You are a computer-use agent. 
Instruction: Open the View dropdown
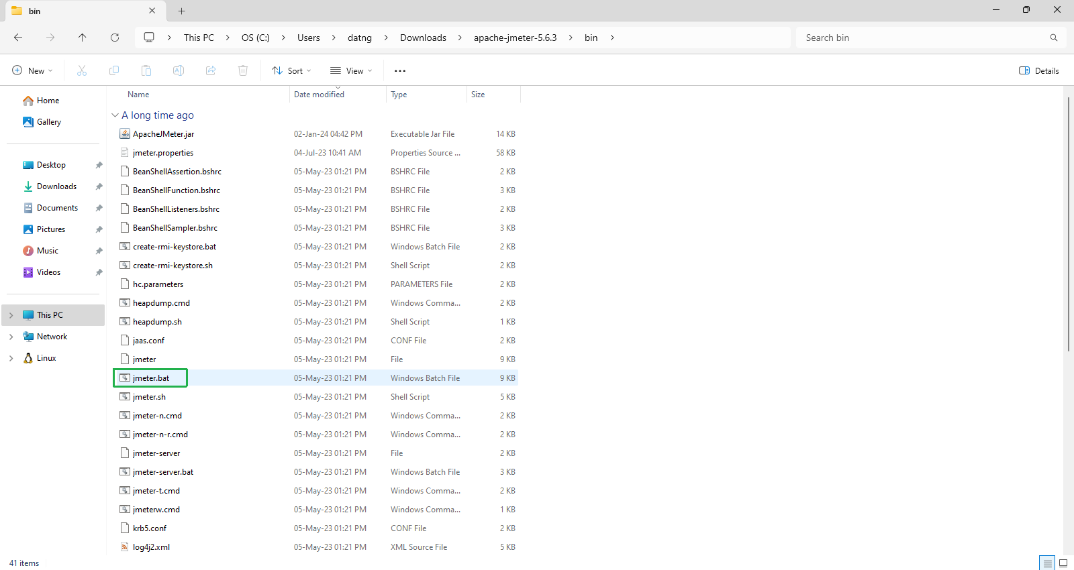pos(351,70)
